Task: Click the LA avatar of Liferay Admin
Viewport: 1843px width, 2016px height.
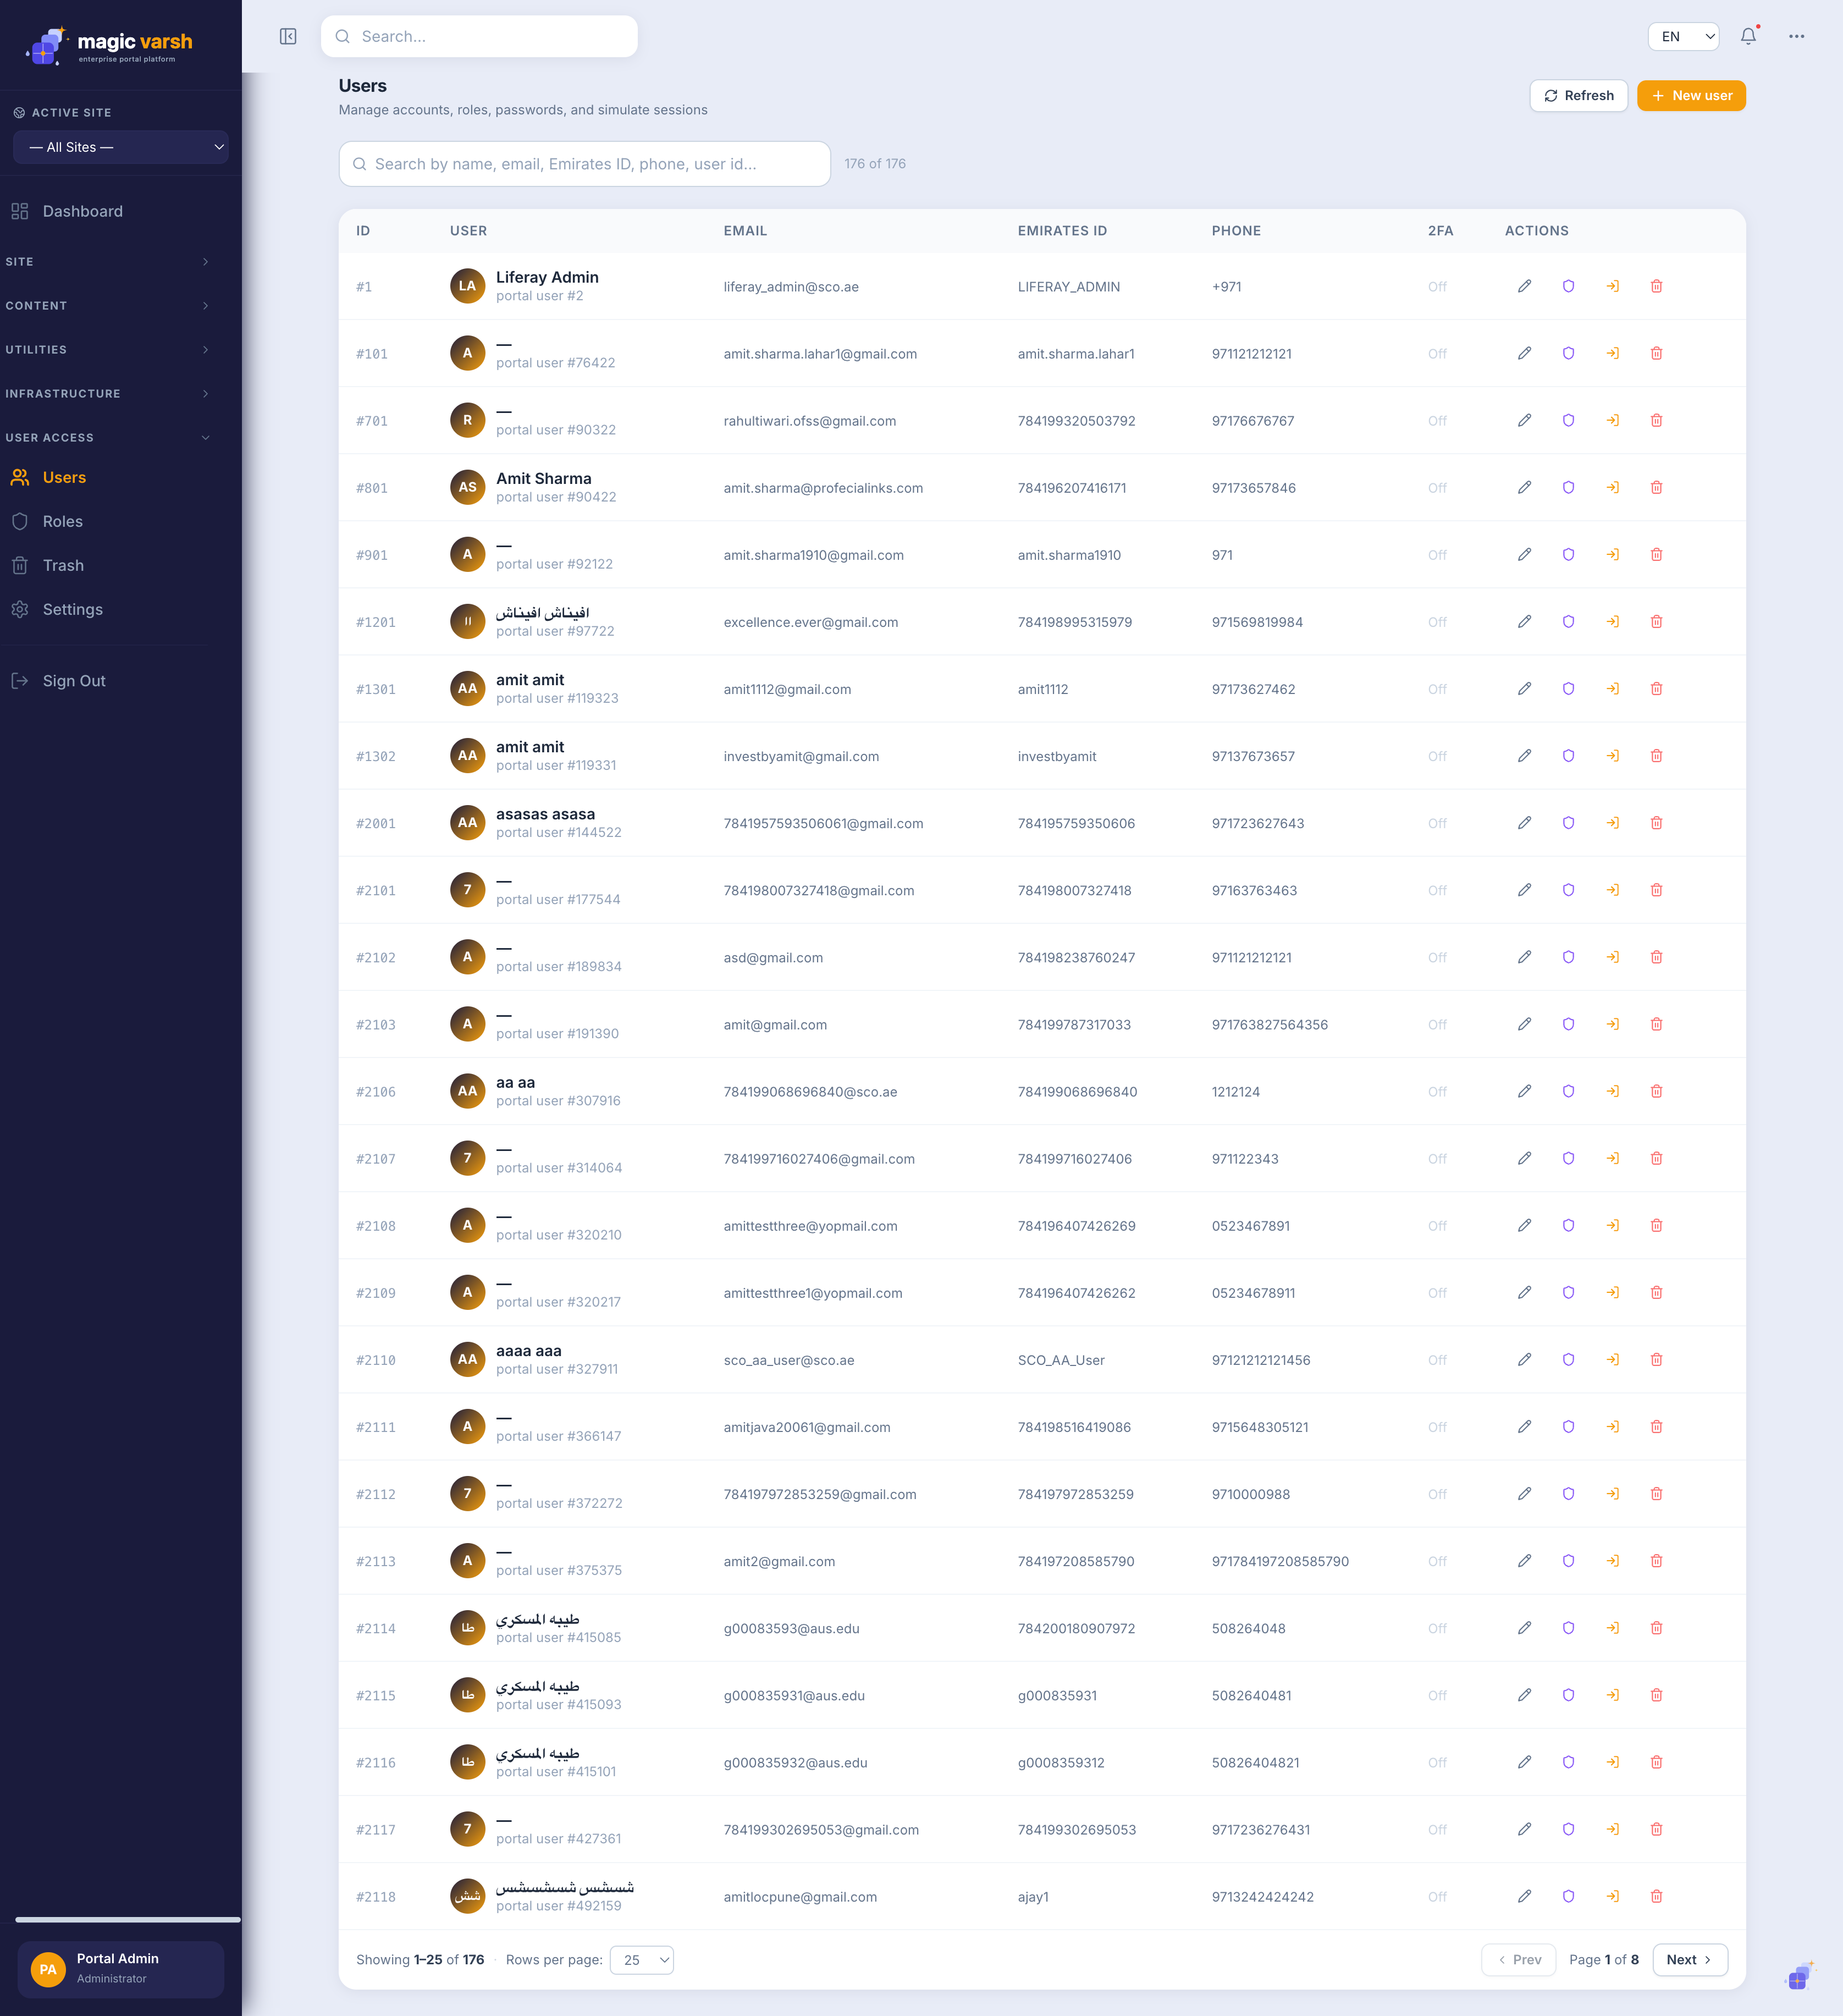Action: click(467, 286)
